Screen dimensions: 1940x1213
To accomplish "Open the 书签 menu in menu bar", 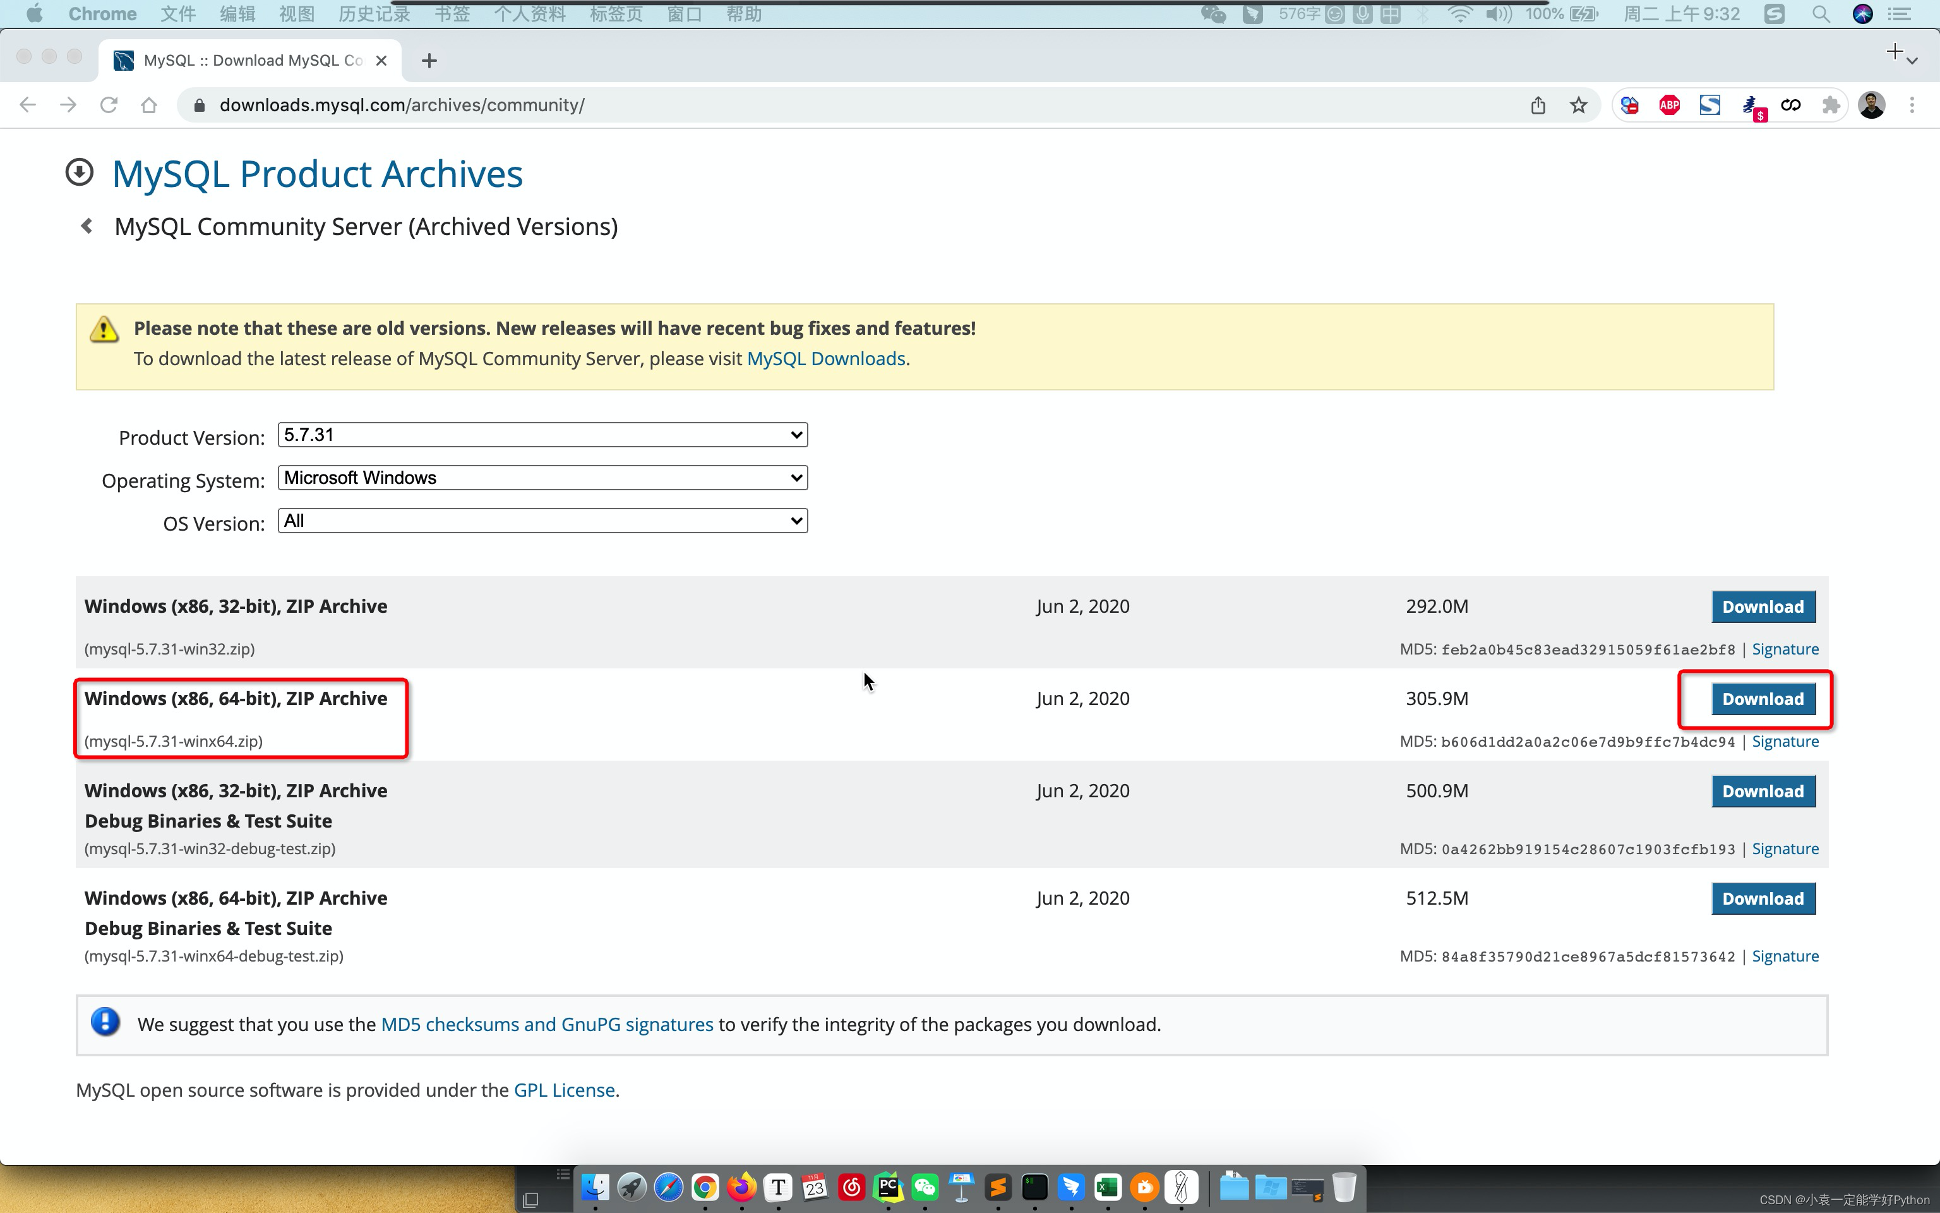I will [x=452, y=14].
